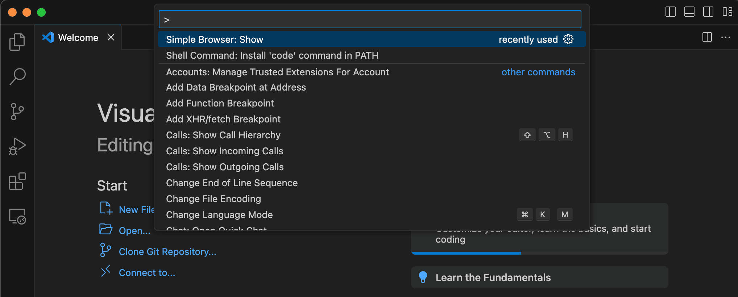The image size is (738, 297).
Task: Select the Welcome tab
Action: (x=78, y=38)
